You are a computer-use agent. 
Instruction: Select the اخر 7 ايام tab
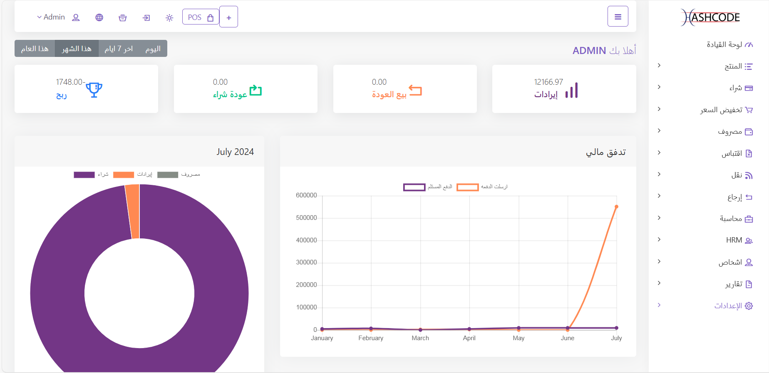click(x=119, y=49)
